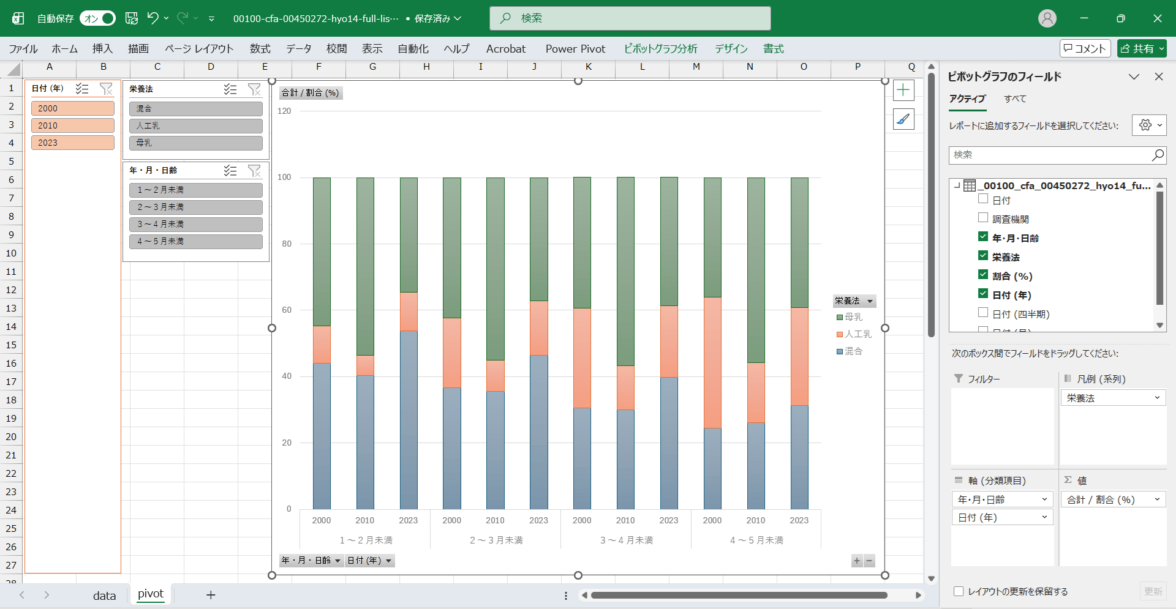This screenshot has width=1176, height=609.
Task: Clear filter on 栄養法 slicer
Action: (254, 89)
